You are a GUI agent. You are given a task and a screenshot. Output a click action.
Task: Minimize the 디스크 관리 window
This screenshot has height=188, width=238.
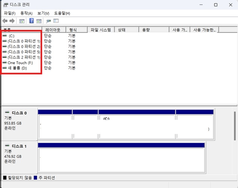[201, 5]
